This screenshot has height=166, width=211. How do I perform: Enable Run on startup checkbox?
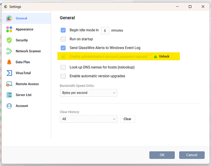click(63, 39)
